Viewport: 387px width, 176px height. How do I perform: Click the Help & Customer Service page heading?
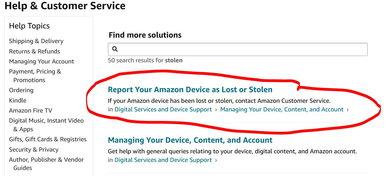[x=65, y=6]
